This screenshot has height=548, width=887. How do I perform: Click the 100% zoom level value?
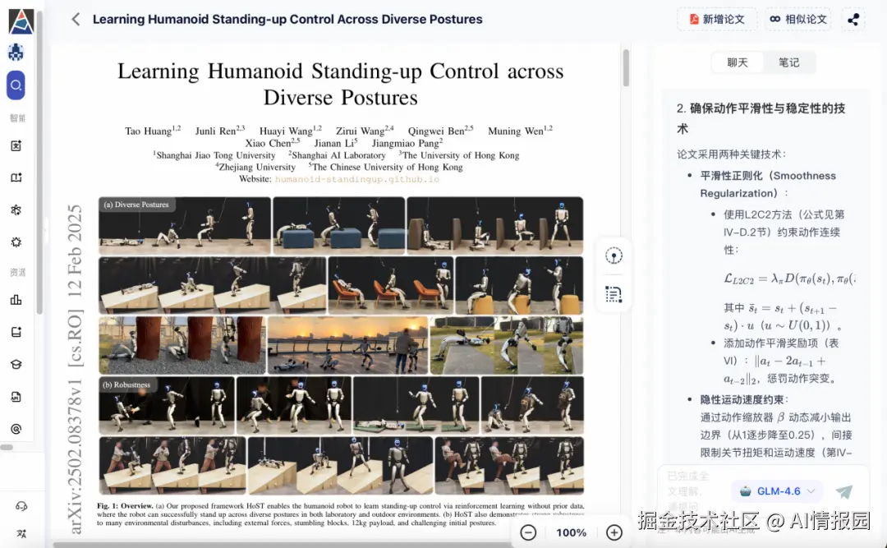[572, 532]
